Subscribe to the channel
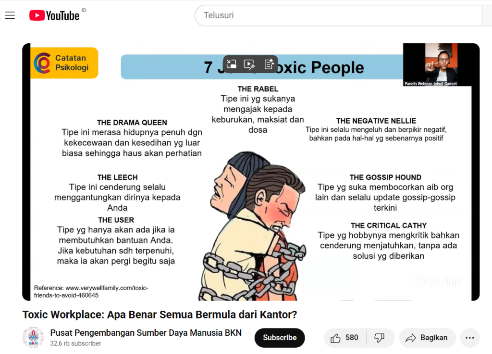 pos(280,338)
